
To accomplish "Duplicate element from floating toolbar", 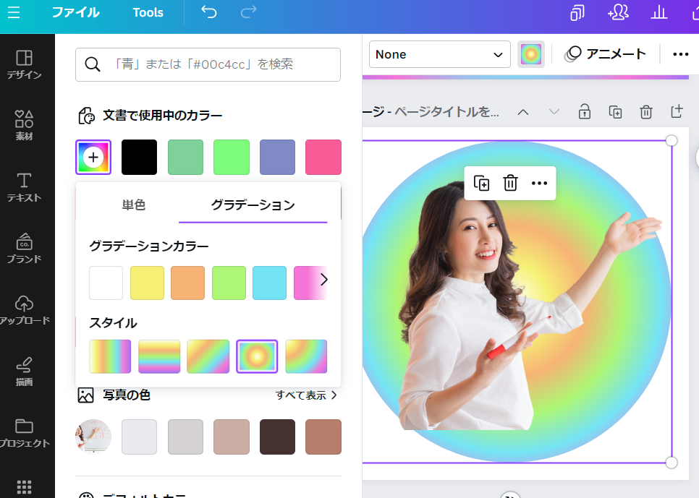I will click(481, 183).
